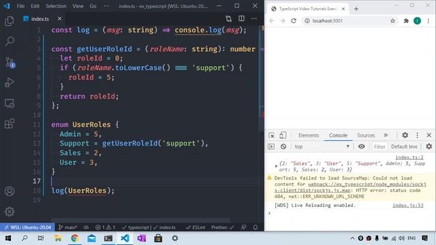
Task: Switch to the Elements DevTools tab
Action: coord(309,135)
